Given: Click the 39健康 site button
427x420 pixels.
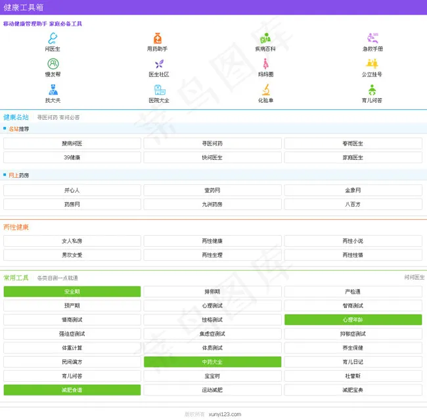Looking at the screenshot, I should [x=72, y=158].
